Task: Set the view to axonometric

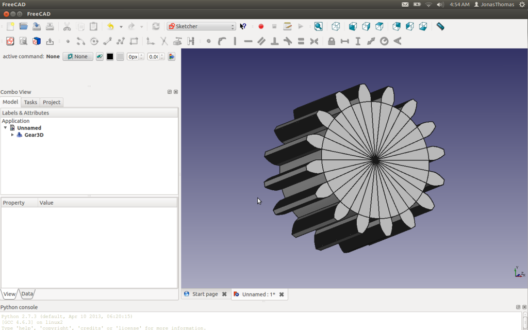Action: pyautogui.click(x=336, y=26)
